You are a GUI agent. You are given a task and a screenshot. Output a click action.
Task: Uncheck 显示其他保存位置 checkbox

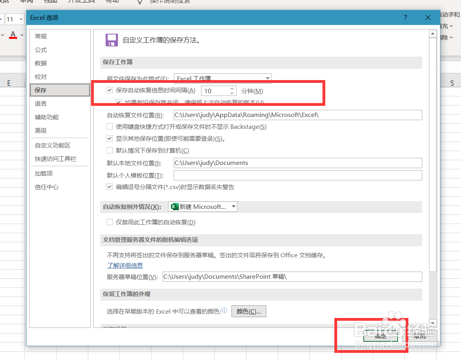pos(110,138)
